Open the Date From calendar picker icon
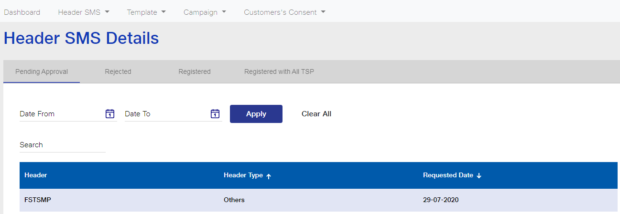Image resolution: width=620 pixels, height=214 pixels. coord(110,113)
